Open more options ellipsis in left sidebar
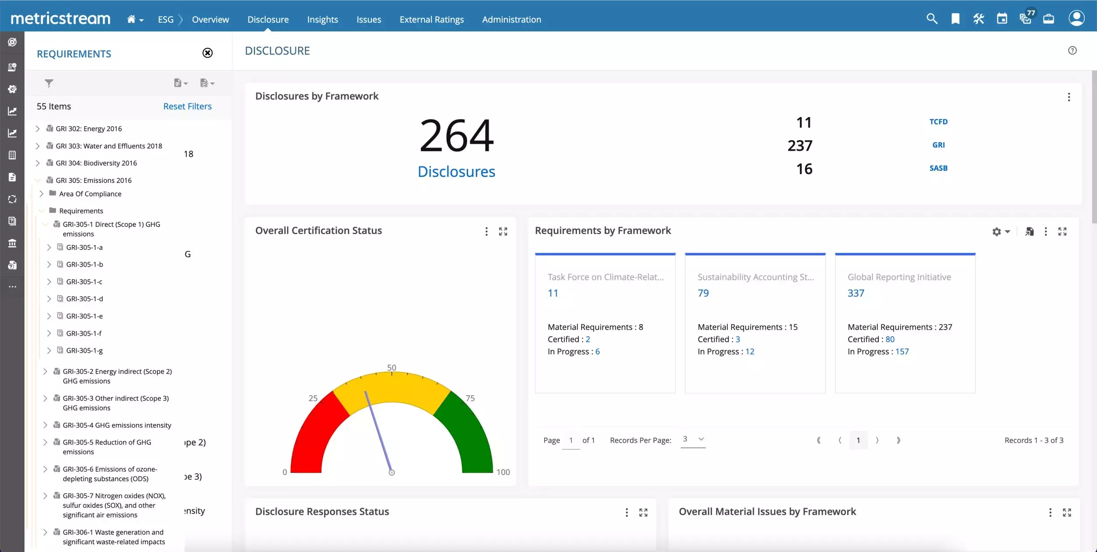This screenshot has width=1097, height=552. [x=12, y=287]
